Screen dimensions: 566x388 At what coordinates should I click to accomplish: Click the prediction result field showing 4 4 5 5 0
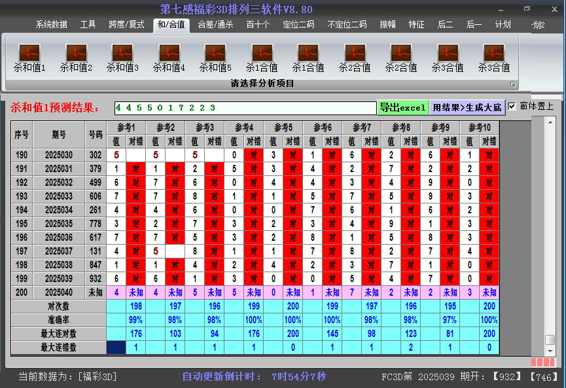[245, 108]
